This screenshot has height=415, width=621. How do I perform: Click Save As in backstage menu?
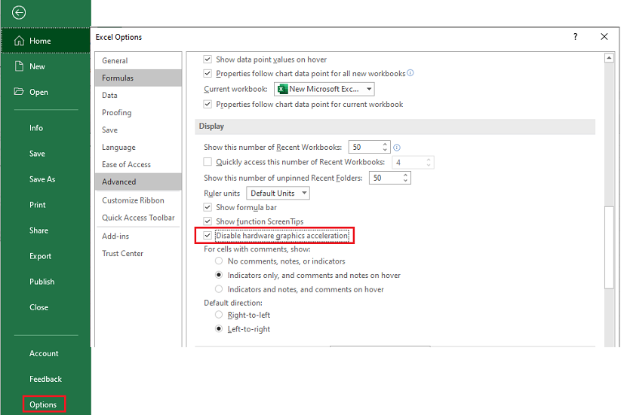point(42,179)
